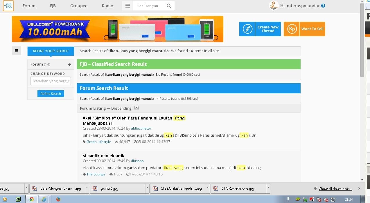Open the Kaskus home logo
370x203 pixels.
click(x=8, y=6)
